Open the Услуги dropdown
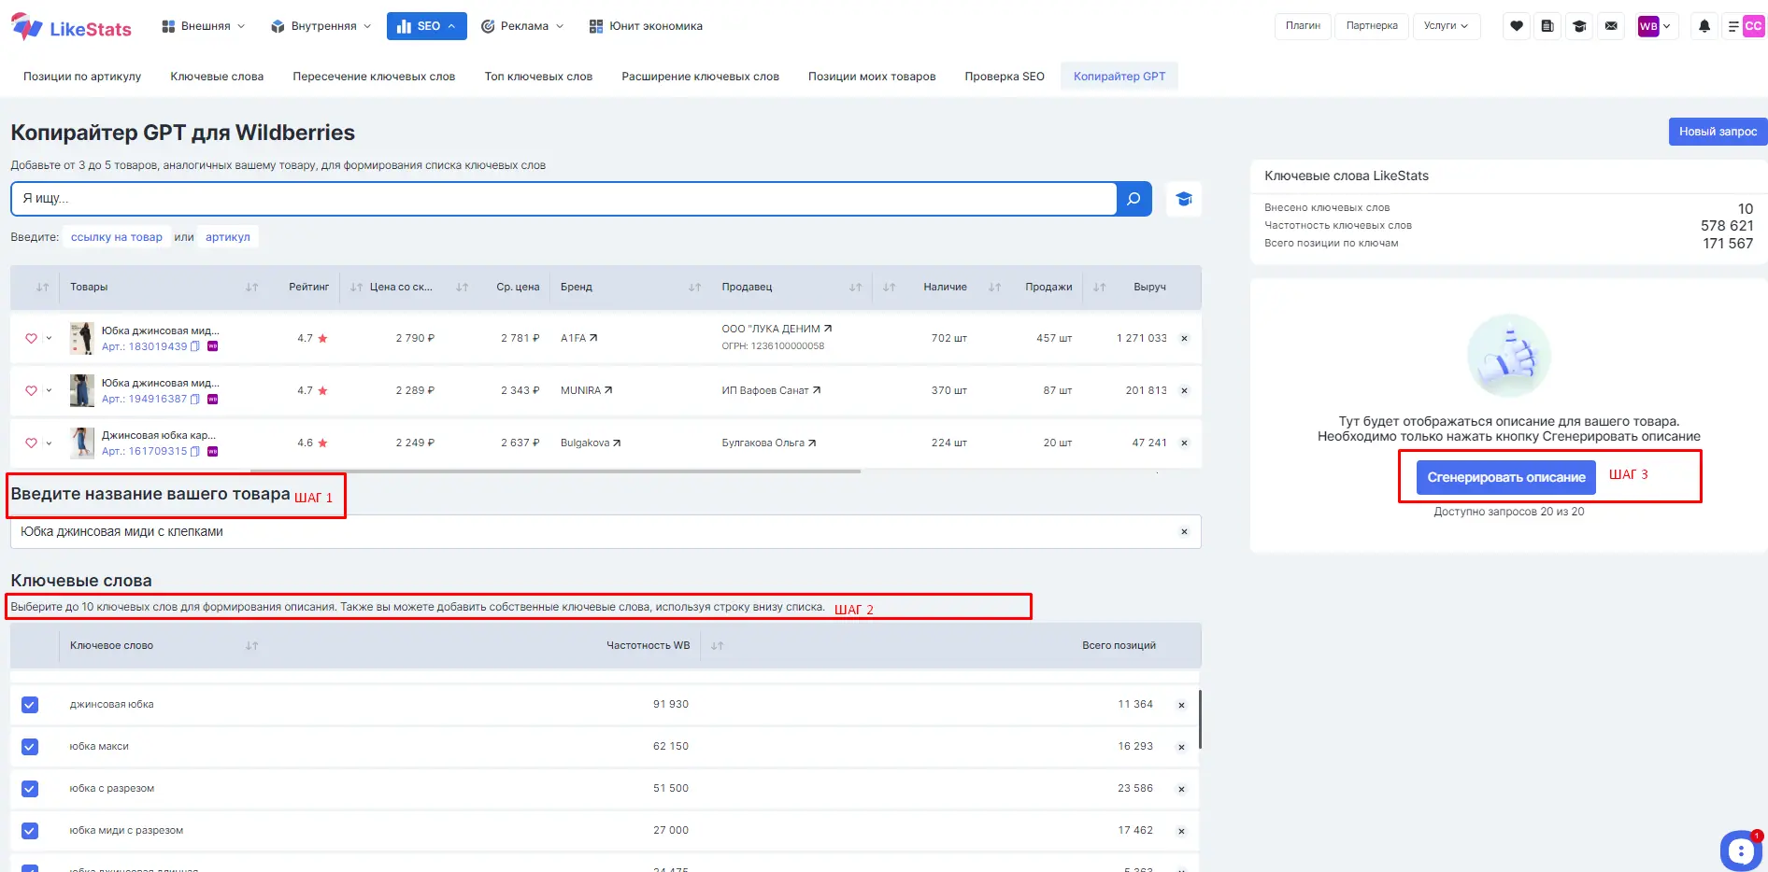Screen dimensions: 1768x872 pyautogui.click(x=1446, y=26)
